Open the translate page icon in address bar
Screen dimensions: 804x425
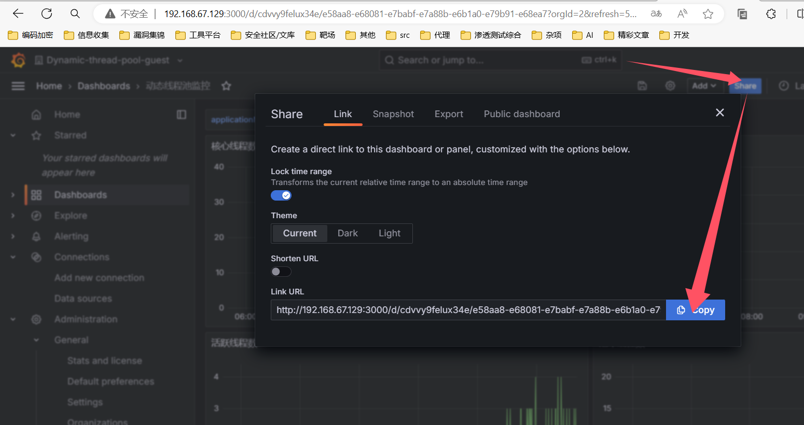point(656,14)
